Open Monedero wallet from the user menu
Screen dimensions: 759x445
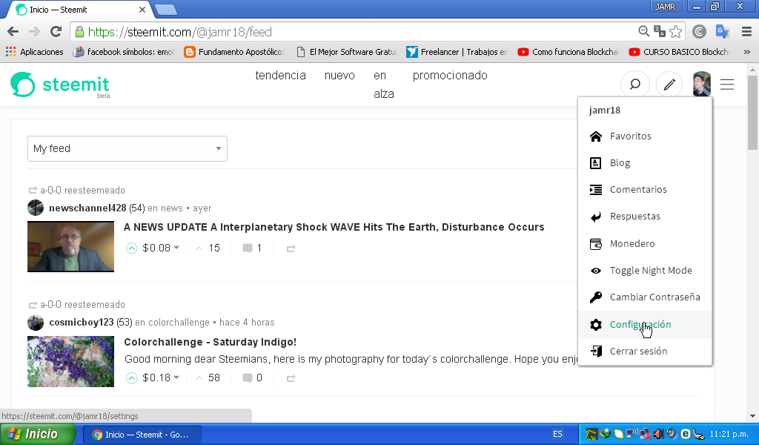pyautogui.click(x=645, y=244)
